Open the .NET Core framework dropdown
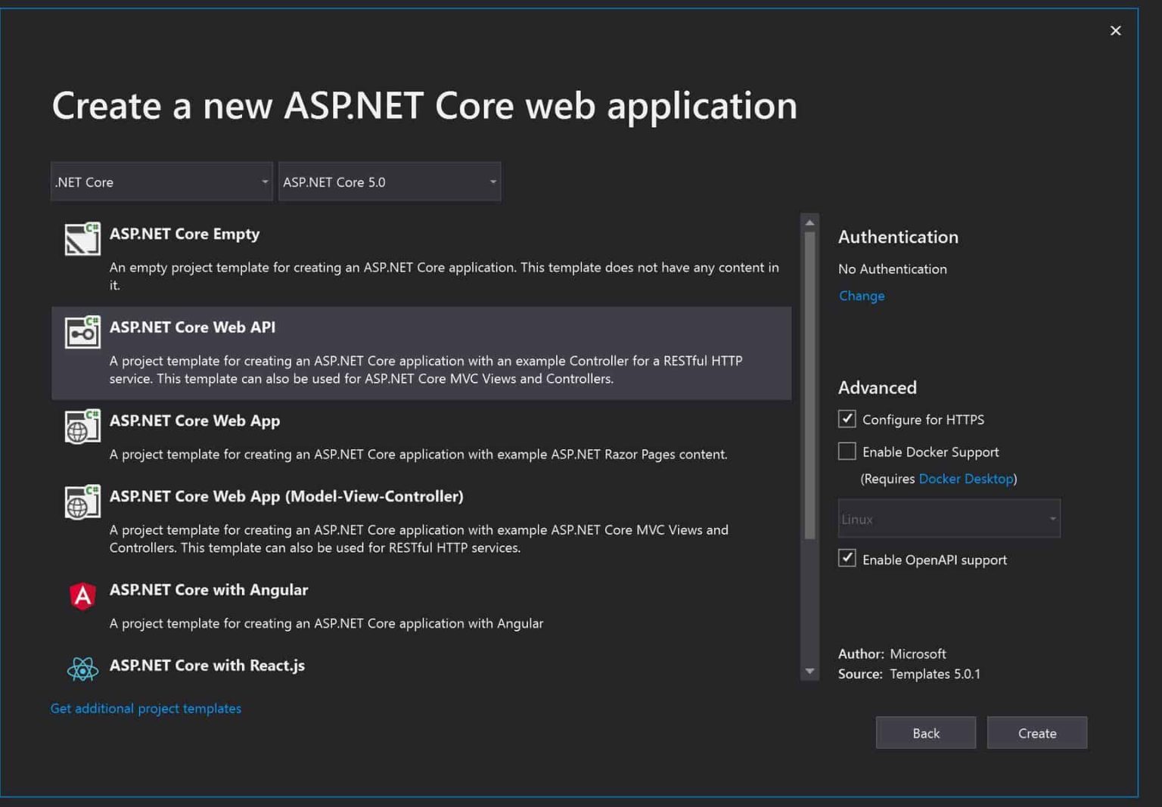The height and width of the screenshot is (807, 1162). (161, 182)
